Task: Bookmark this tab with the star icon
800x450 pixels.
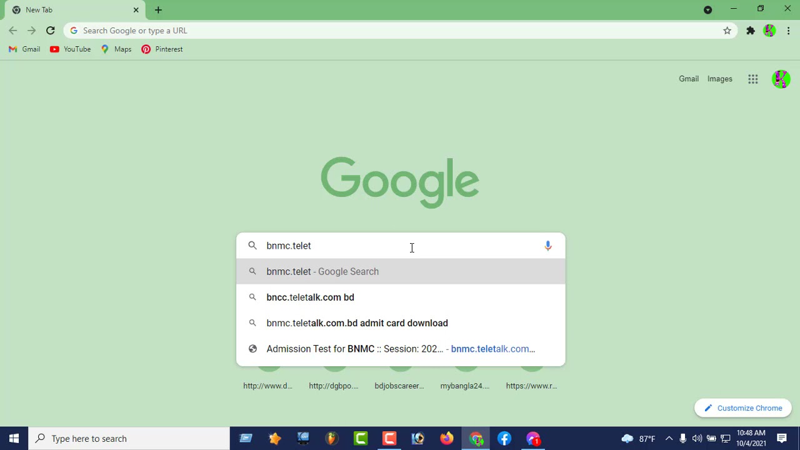Action: click(x=727, y=31)
